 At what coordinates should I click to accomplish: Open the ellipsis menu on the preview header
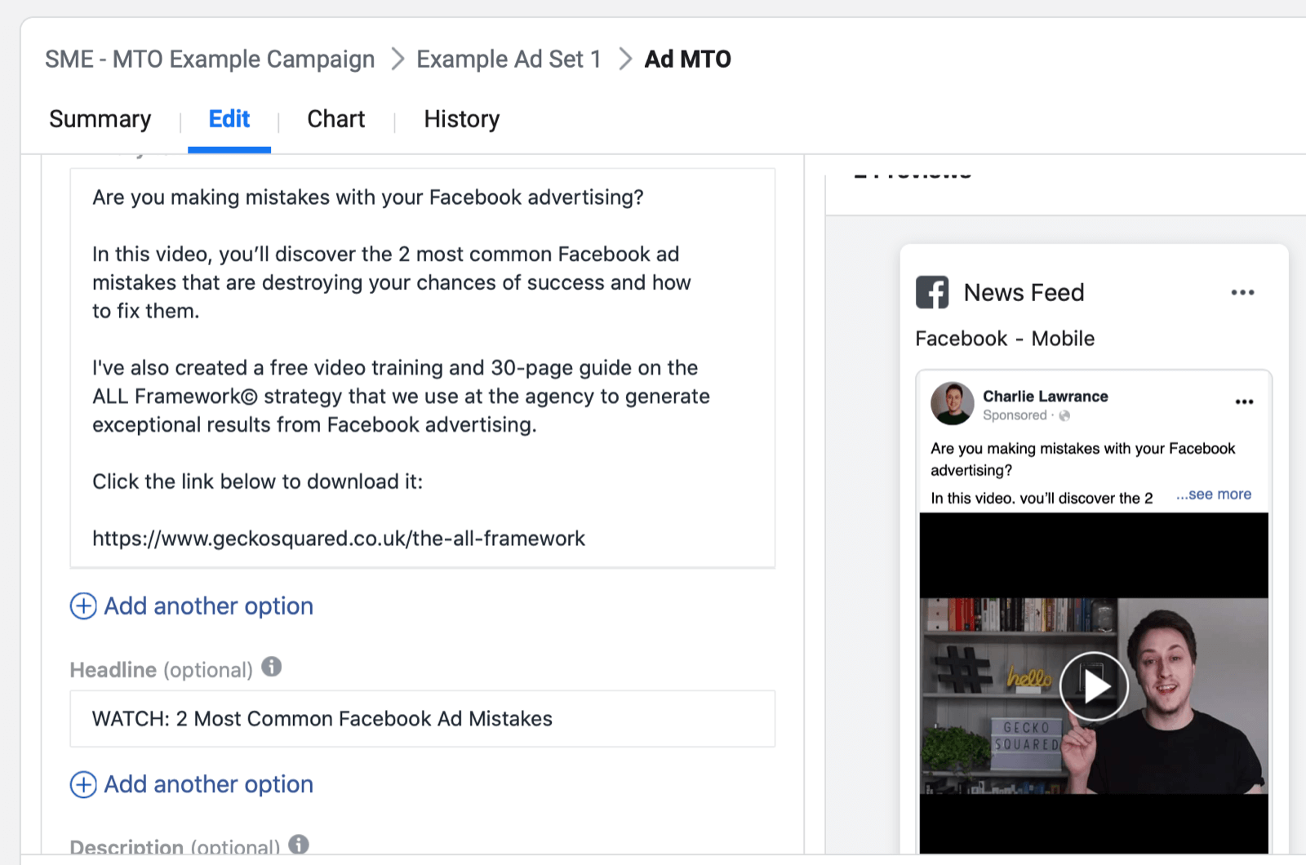click(x=1242, y=291)
